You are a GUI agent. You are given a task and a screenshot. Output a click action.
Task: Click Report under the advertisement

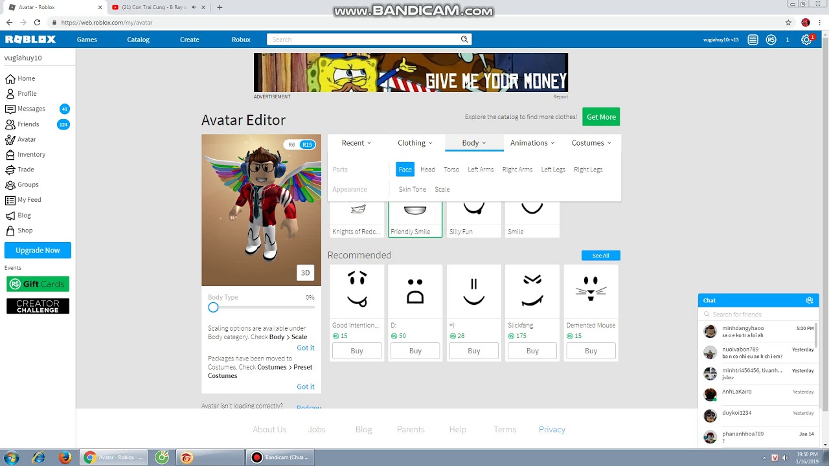pyautogui.click(x=560, y=97)
